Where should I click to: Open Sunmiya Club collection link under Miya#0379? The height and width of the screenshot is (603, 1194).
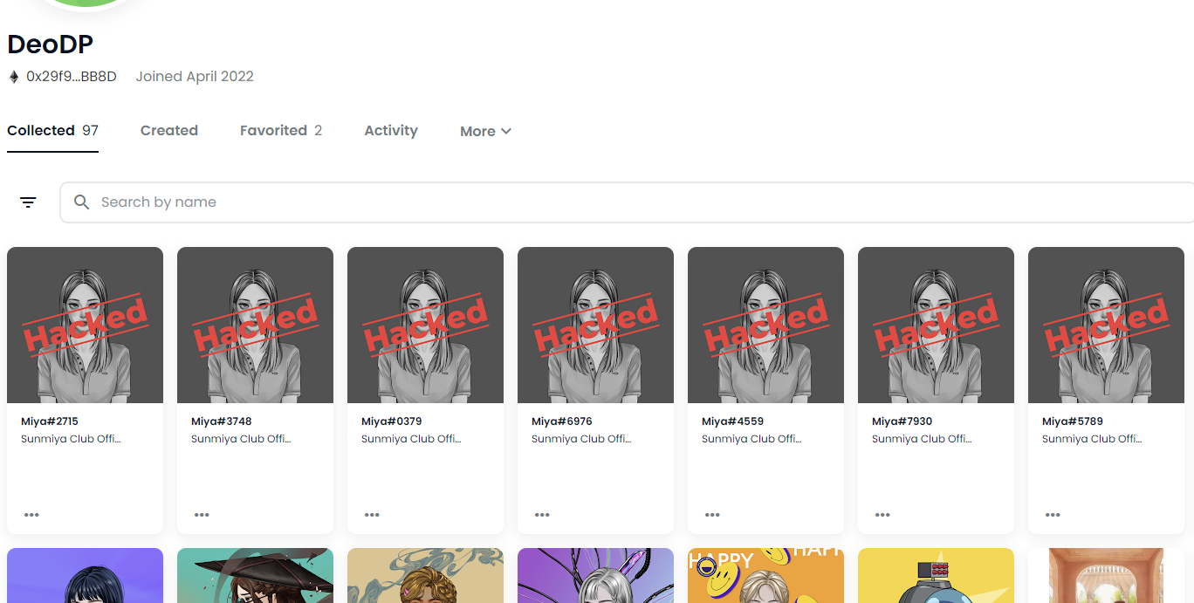(411, 439)
